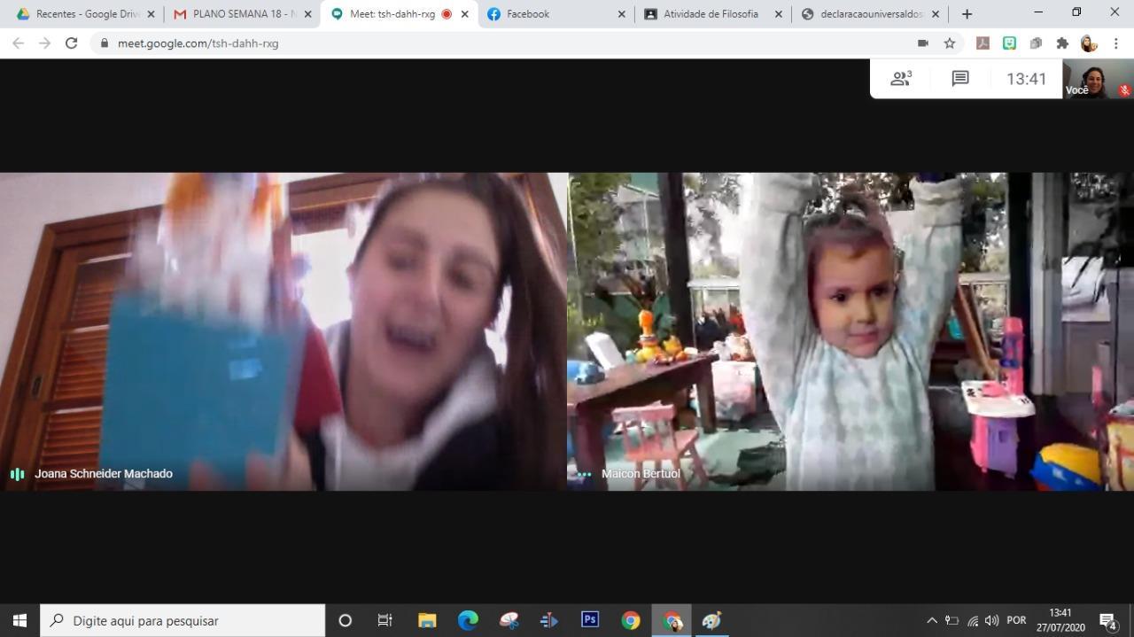Reload the Meet page
This screenshot has width=1134, height=637.
pyautogui.click(x=72, y=43)
